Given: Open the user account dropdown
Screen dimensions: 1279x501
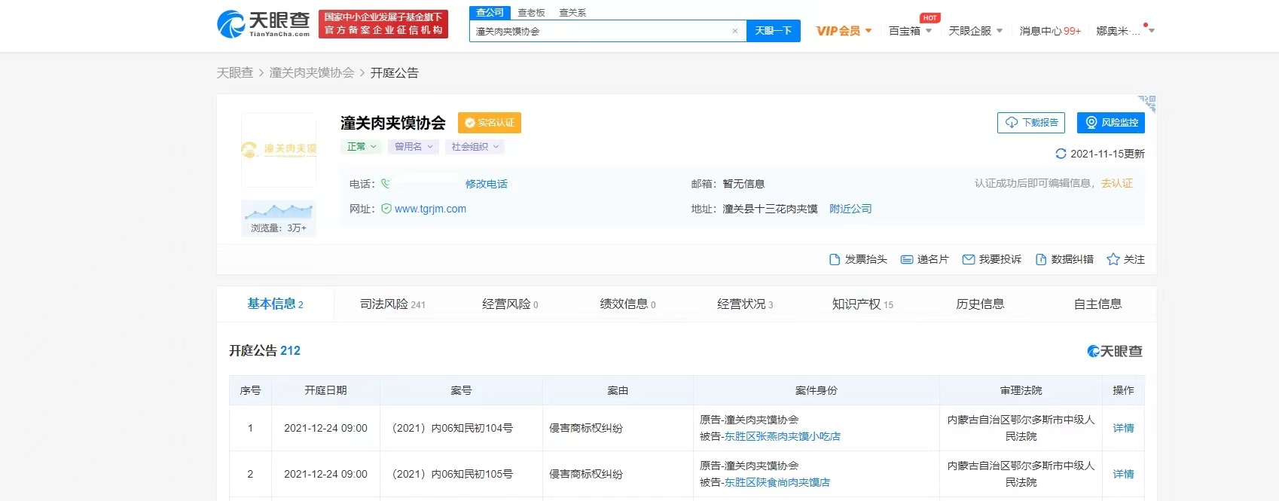Looking at the screenshot, I should pyautogui.click(x=1125, y=31).
